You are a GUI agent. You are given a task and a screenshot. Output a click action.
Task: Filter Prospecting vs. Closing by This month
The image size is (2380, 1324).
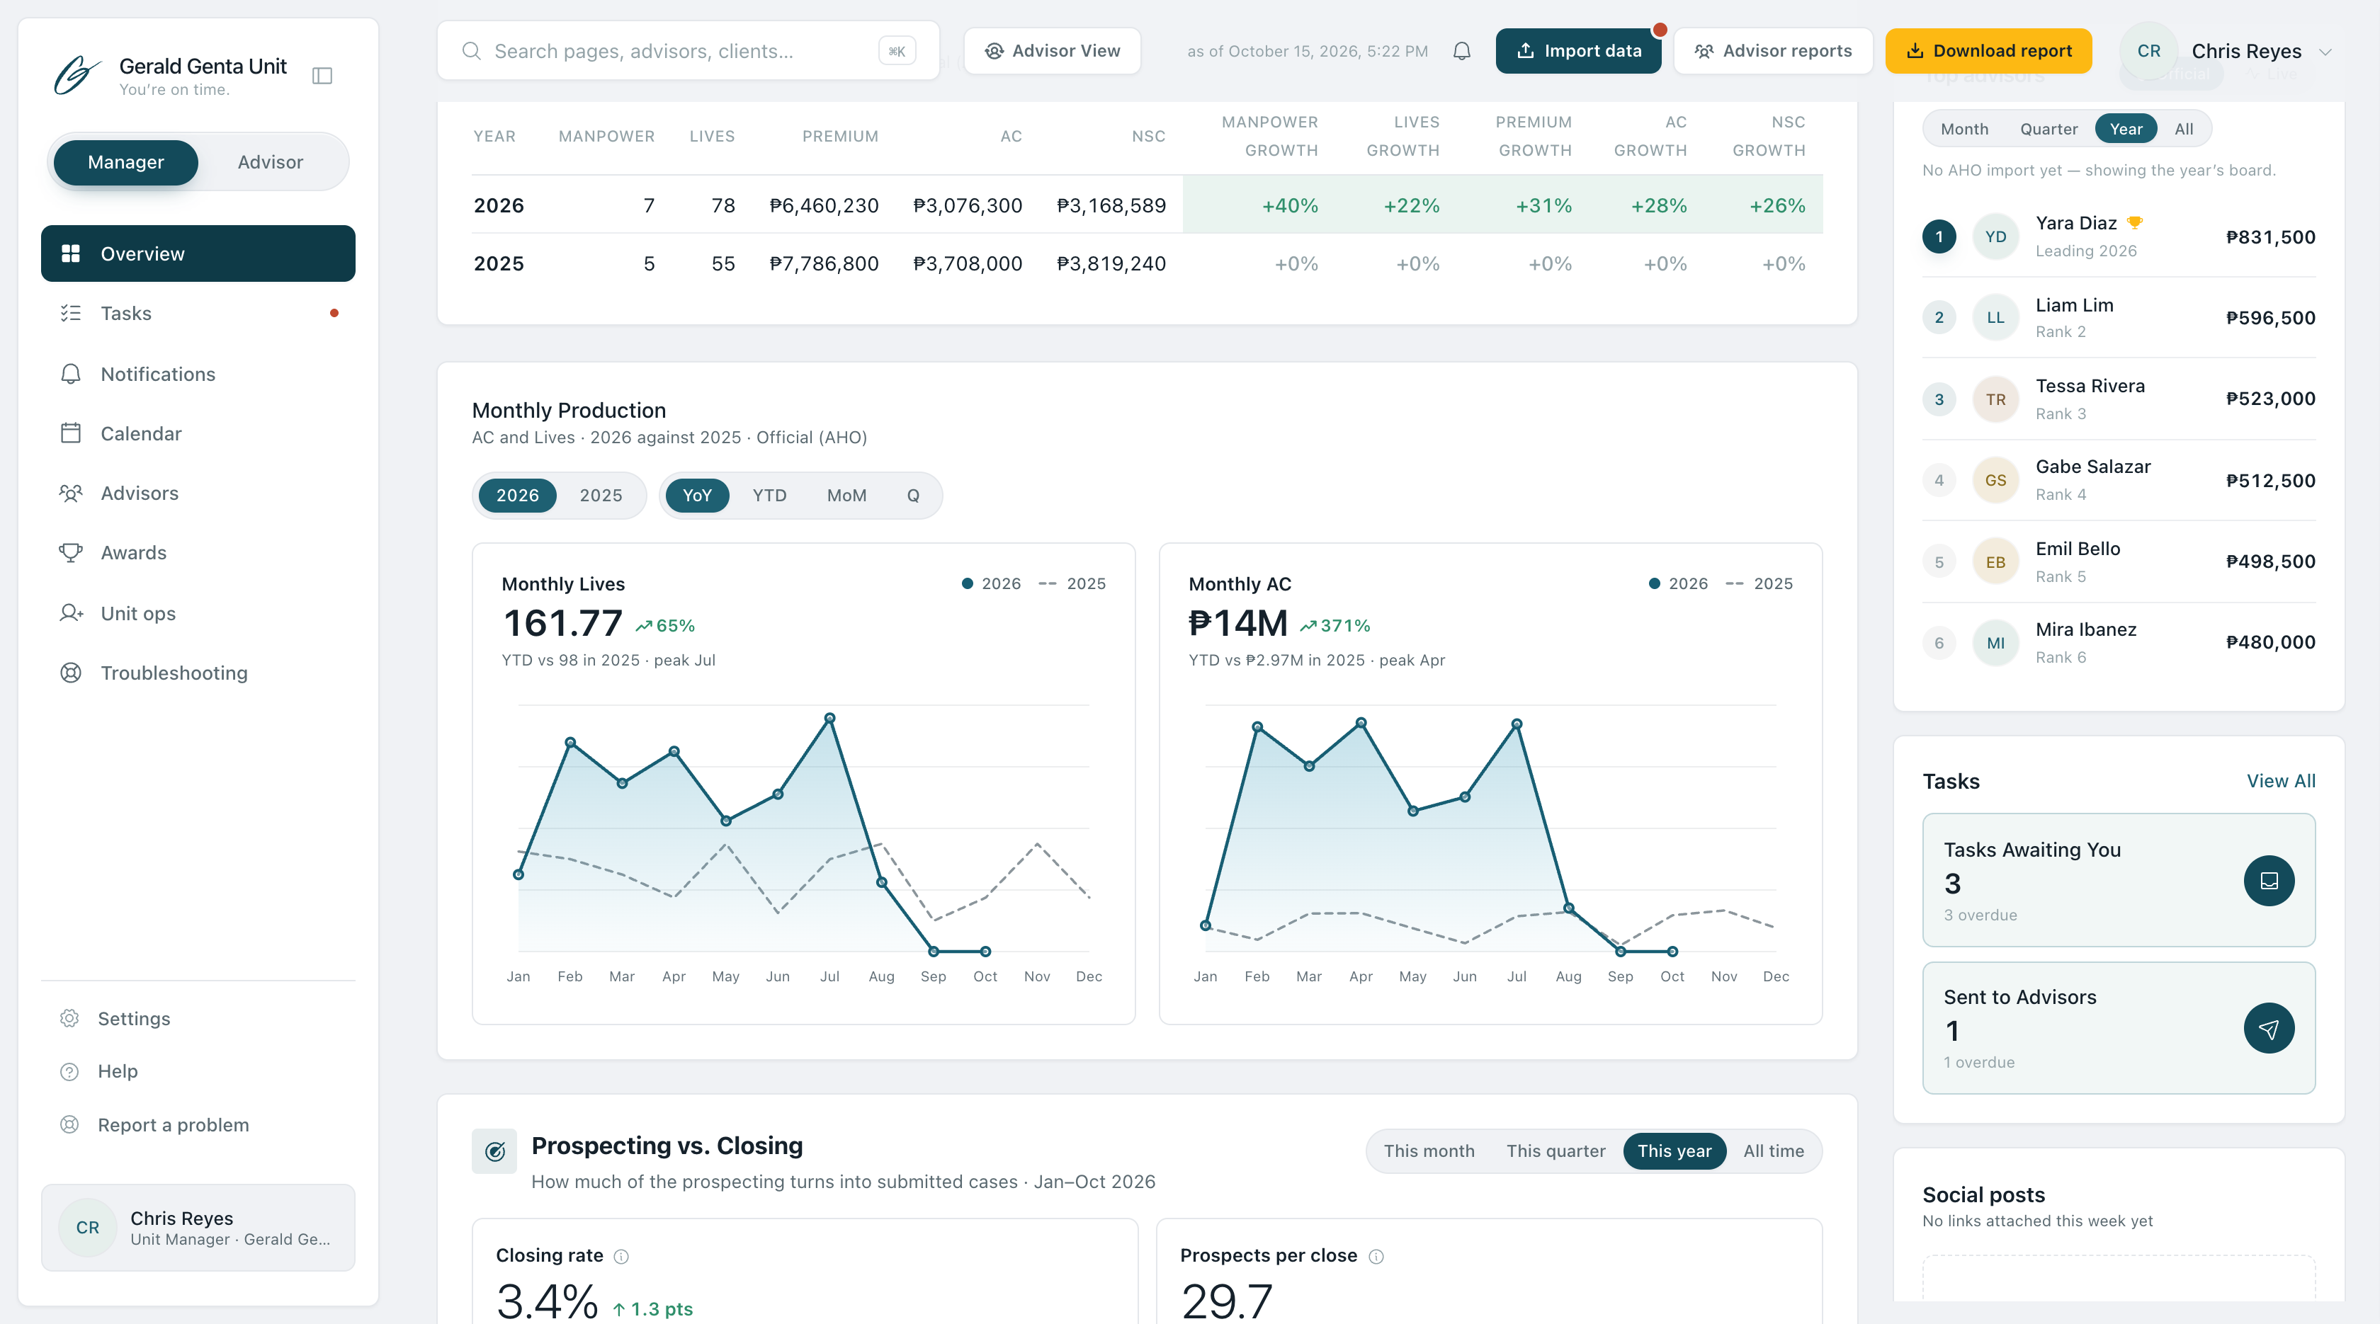click(1429, 1151)
